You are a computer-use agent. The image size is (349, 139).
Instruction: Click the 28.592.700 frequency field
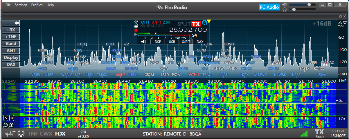point(188,30)
